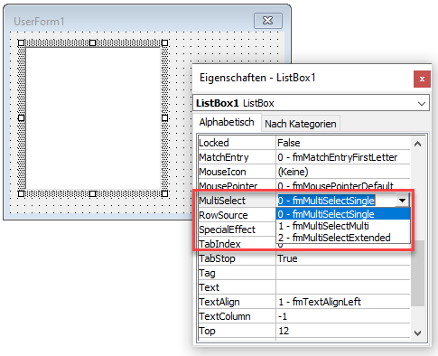Click the properties list scrollbar thumb
The height and width of the screenshot is (356, 438).
pos(417,273)
